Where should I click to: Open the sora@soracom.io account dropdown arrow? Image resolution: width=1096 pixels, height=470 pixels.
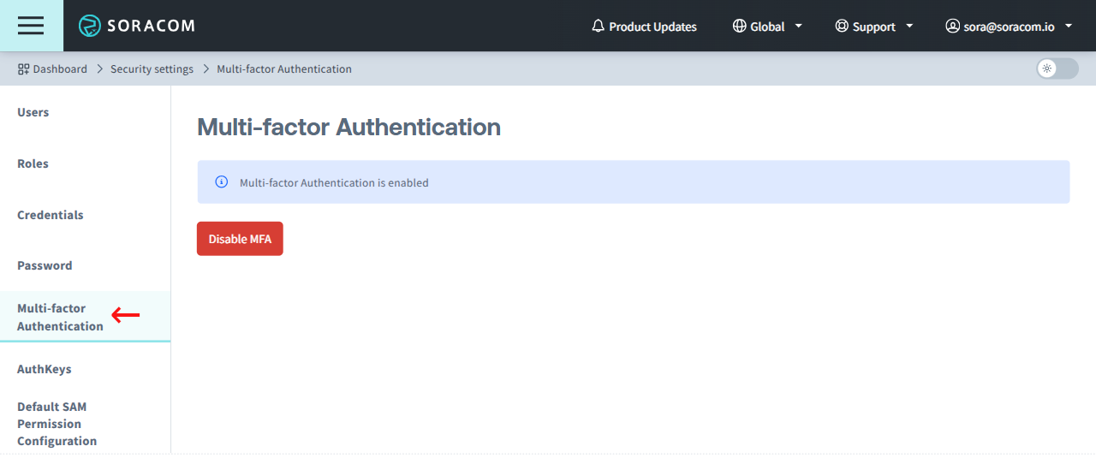(x=1069, y=27)
